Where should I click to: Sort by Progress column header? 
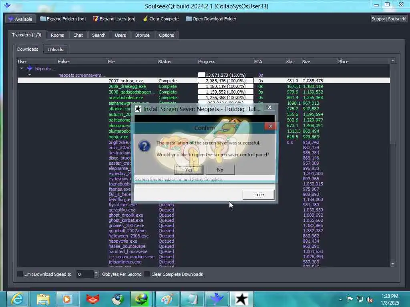click(225, 61)
